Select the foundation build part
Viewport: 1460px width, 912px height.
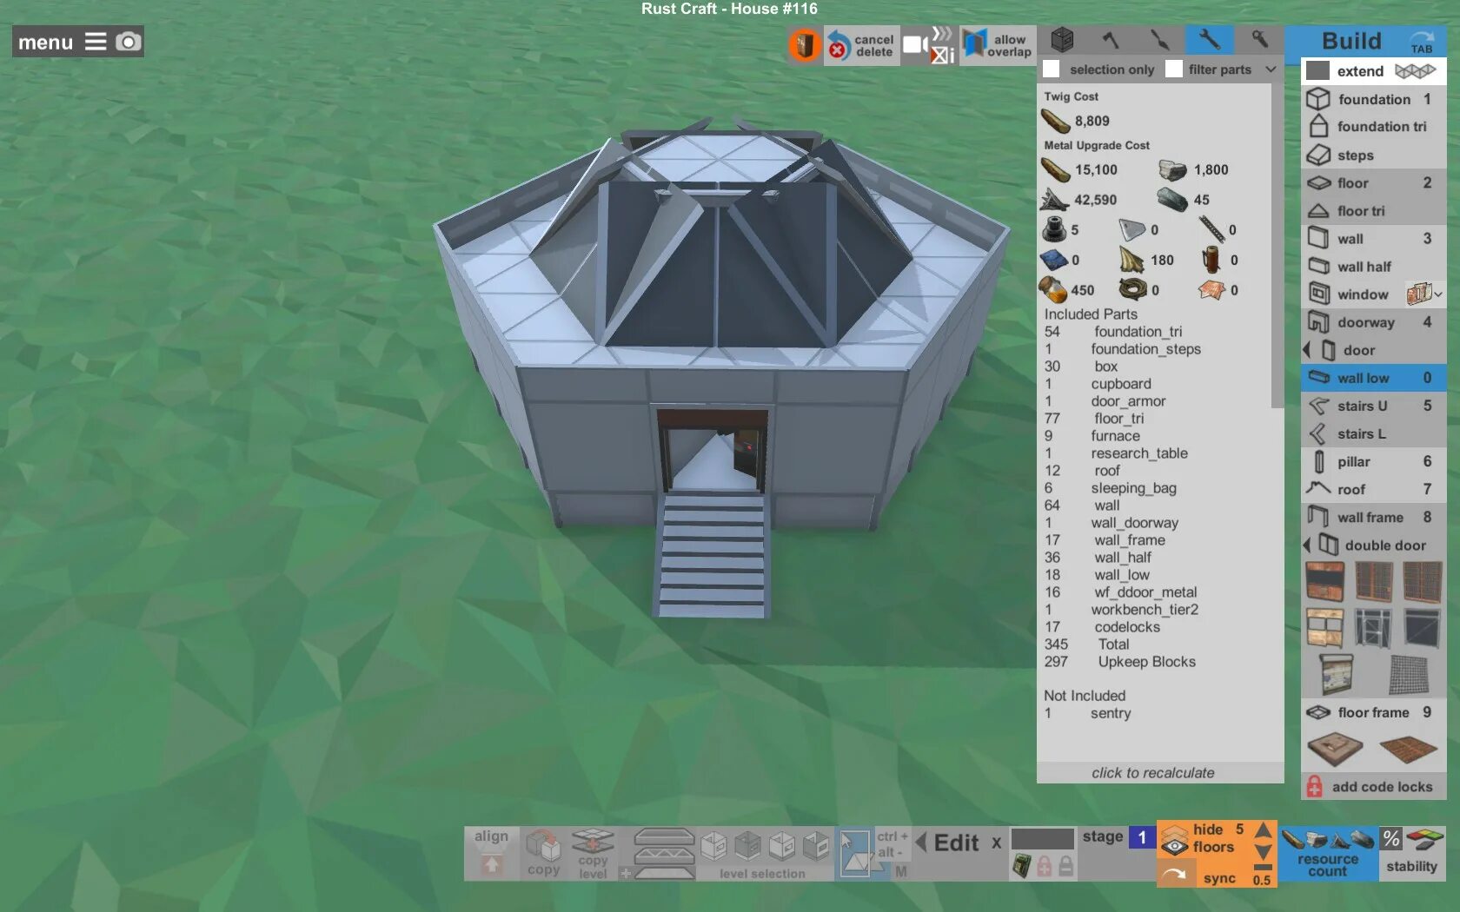(x=1374, y=99)
